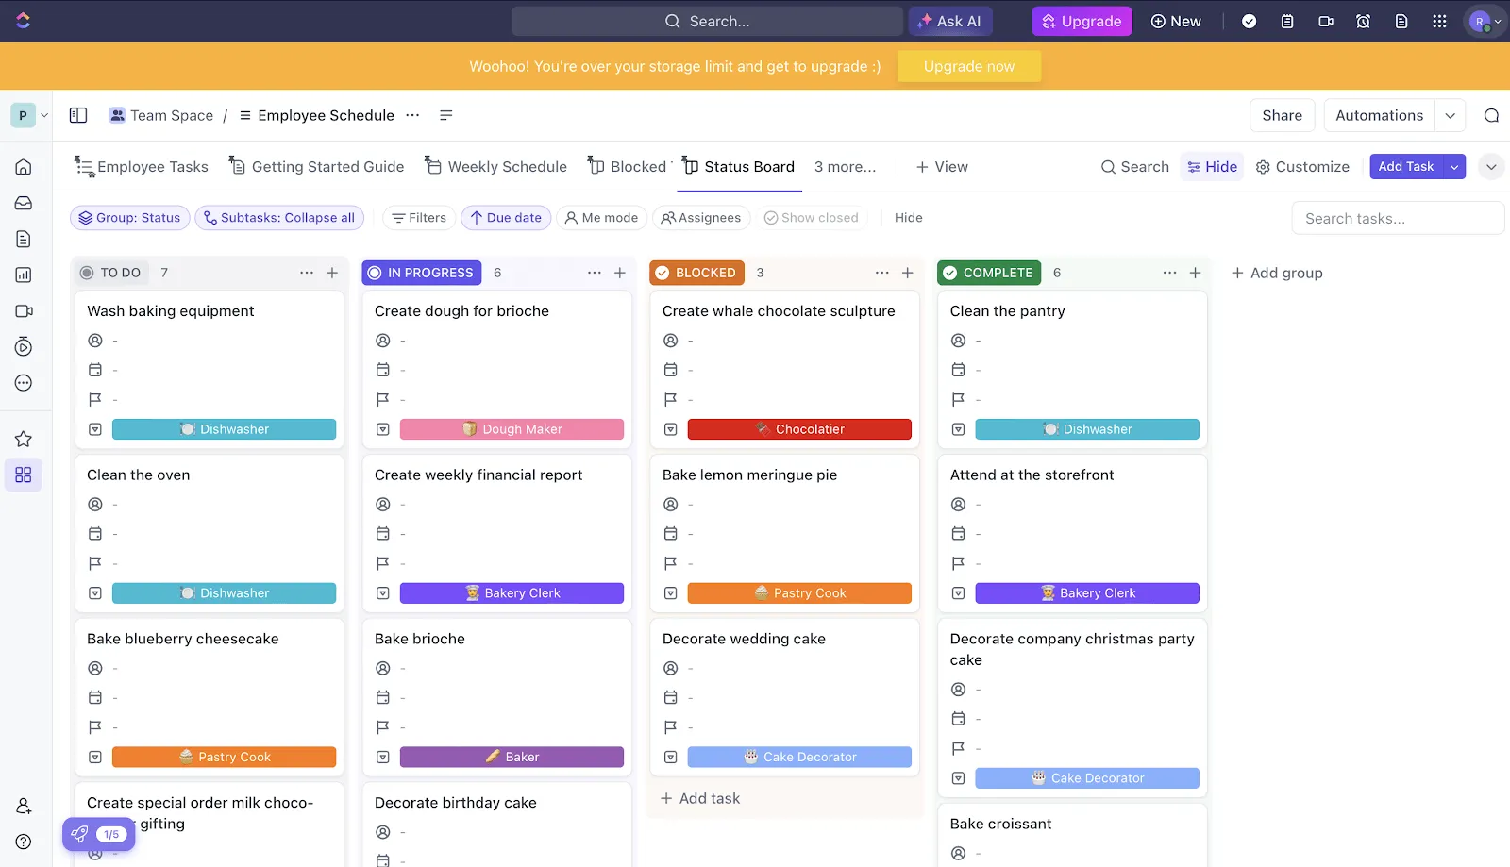The width and height of the screenshot is (1510, 867).
Task: Open Dashboards icon in left sidebar
Action: (24, 275)
